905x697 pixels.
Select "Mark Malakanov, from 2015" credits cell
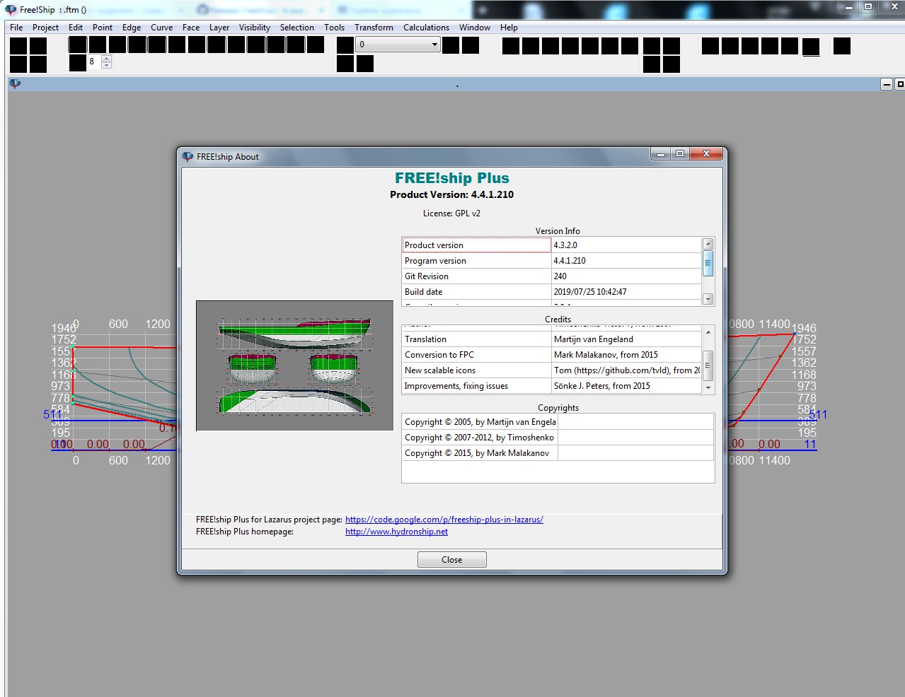pyautogui.click(x=627, y=355)
